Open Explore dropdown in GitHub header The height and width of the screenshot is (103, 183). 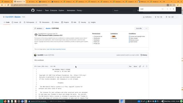[x=62, y=10]
